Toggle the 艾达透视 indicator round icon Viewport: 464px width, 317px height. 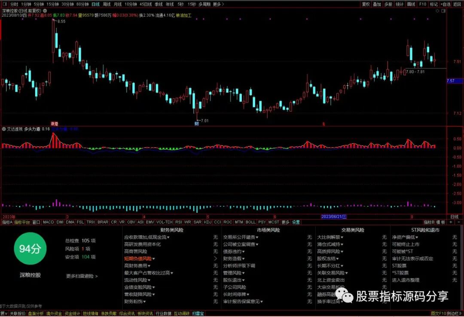point(4,129)
